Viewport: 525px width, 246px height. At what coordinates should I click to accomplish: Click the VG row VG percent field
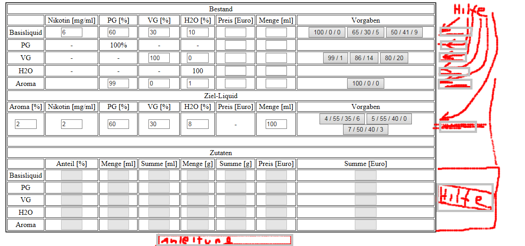pyautogui.click(x=159, y=58)
